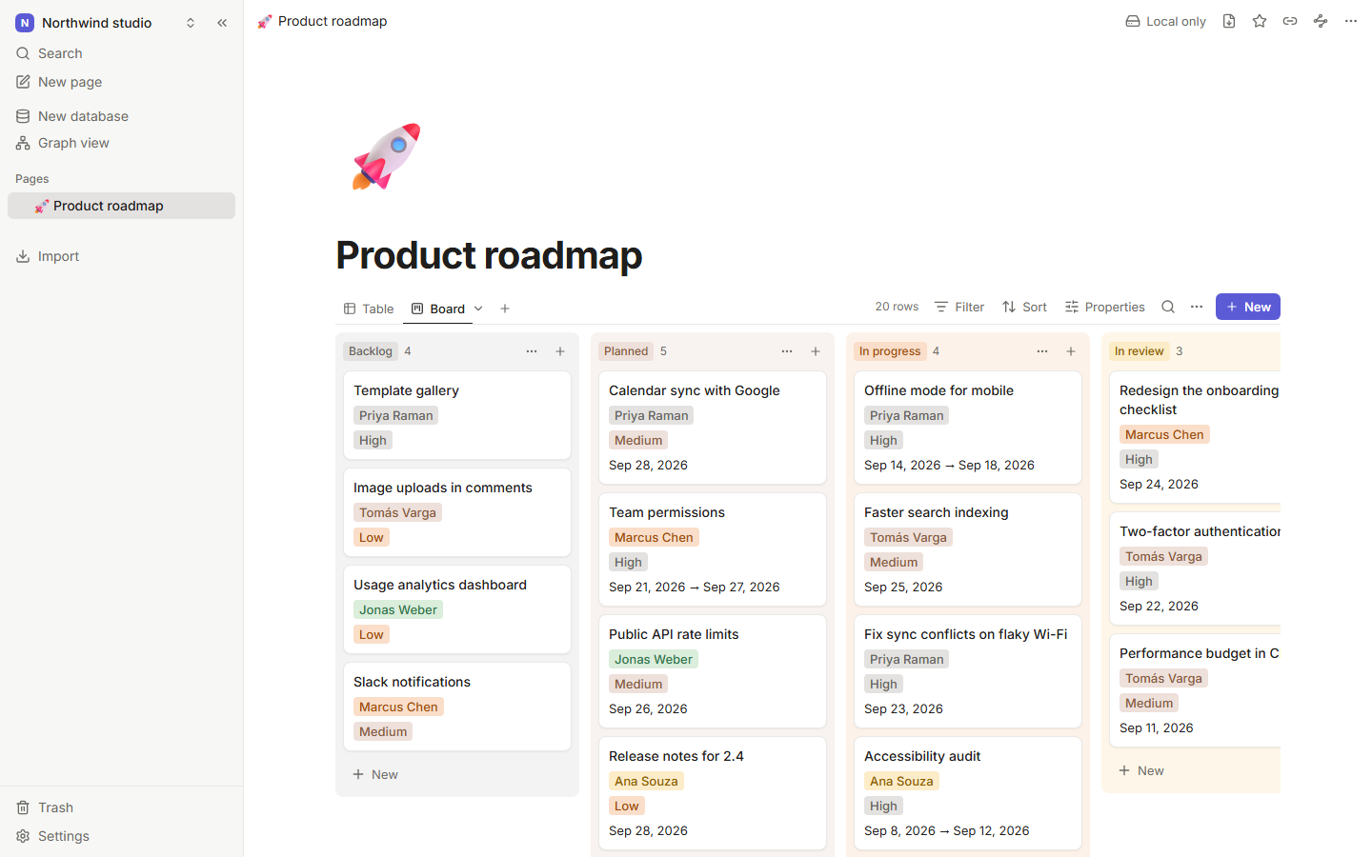Open the Offline mode for mobile card
1372x857 pixels.
click(x=968, y=428)
